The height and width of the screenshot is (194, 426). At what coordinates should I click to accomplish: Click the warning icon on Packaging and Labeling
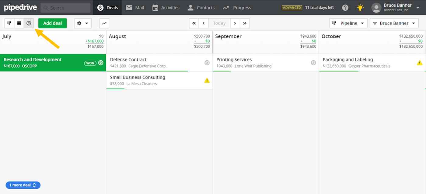[x=420, y=63]
